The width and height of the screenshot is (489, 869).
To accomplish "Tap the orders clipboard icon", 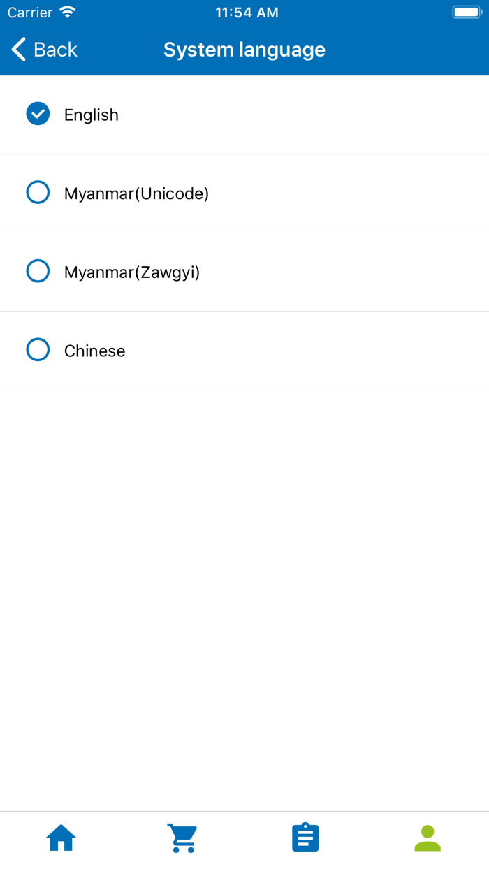I will pos(305,837).
